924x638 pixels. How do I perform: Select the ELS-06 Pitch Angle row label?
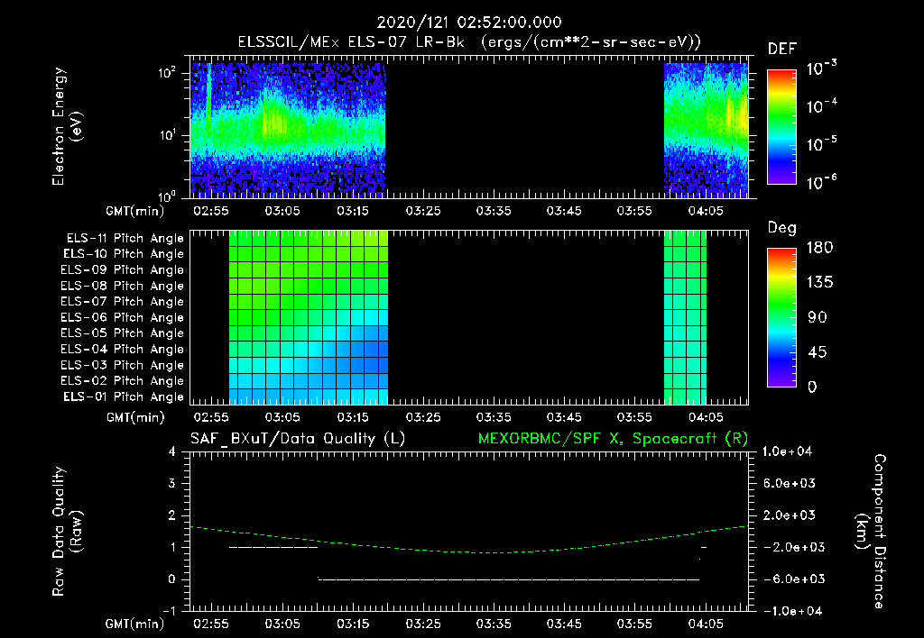[x=122, y=318]
